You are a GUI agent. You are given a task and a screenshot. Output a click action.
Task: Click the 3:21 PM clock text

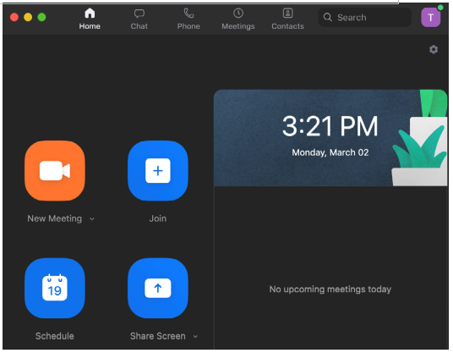tap(330, 126)
